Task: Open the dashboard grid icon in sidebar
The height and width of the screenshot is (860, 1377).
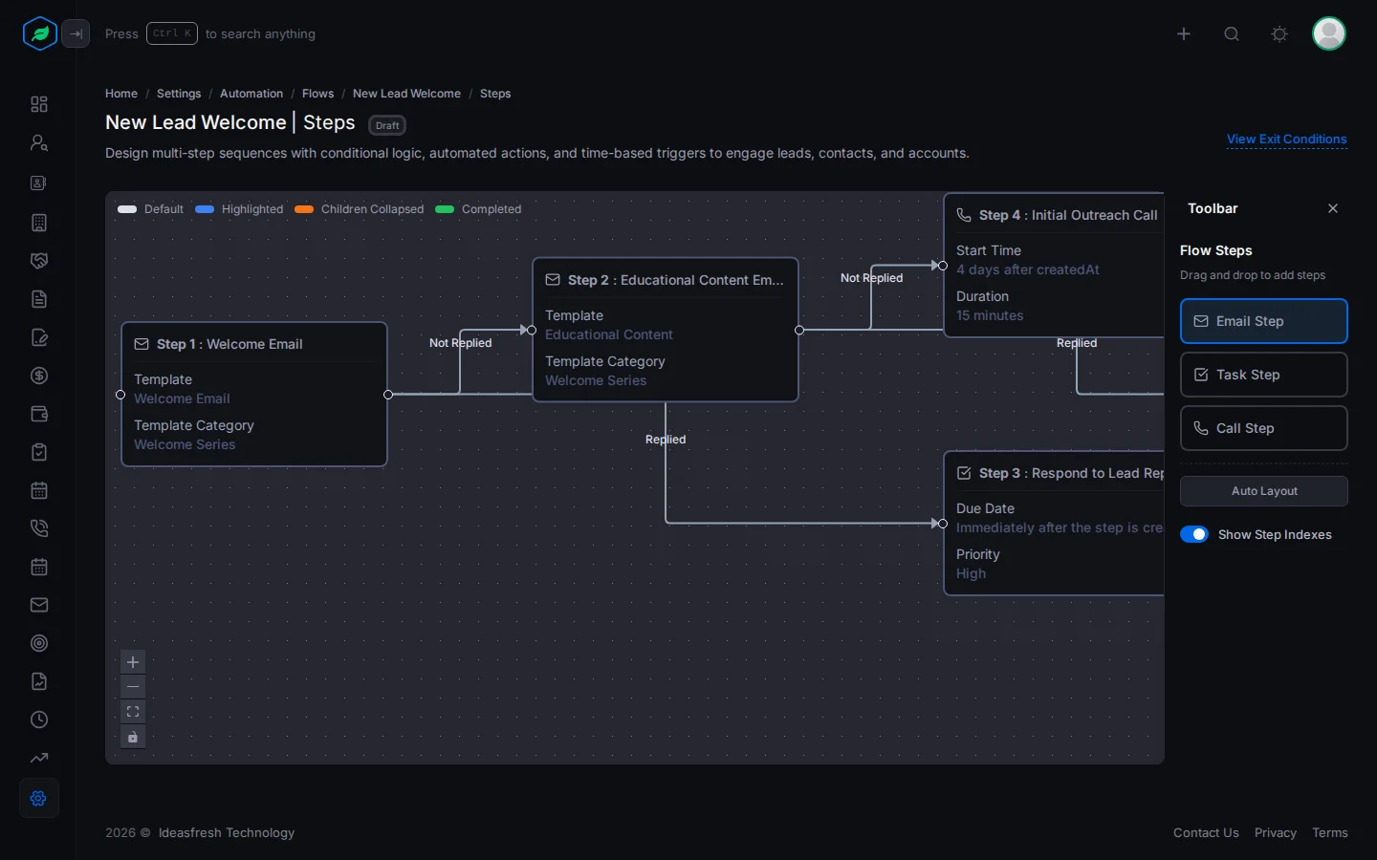Action: (x=39, y=104)
